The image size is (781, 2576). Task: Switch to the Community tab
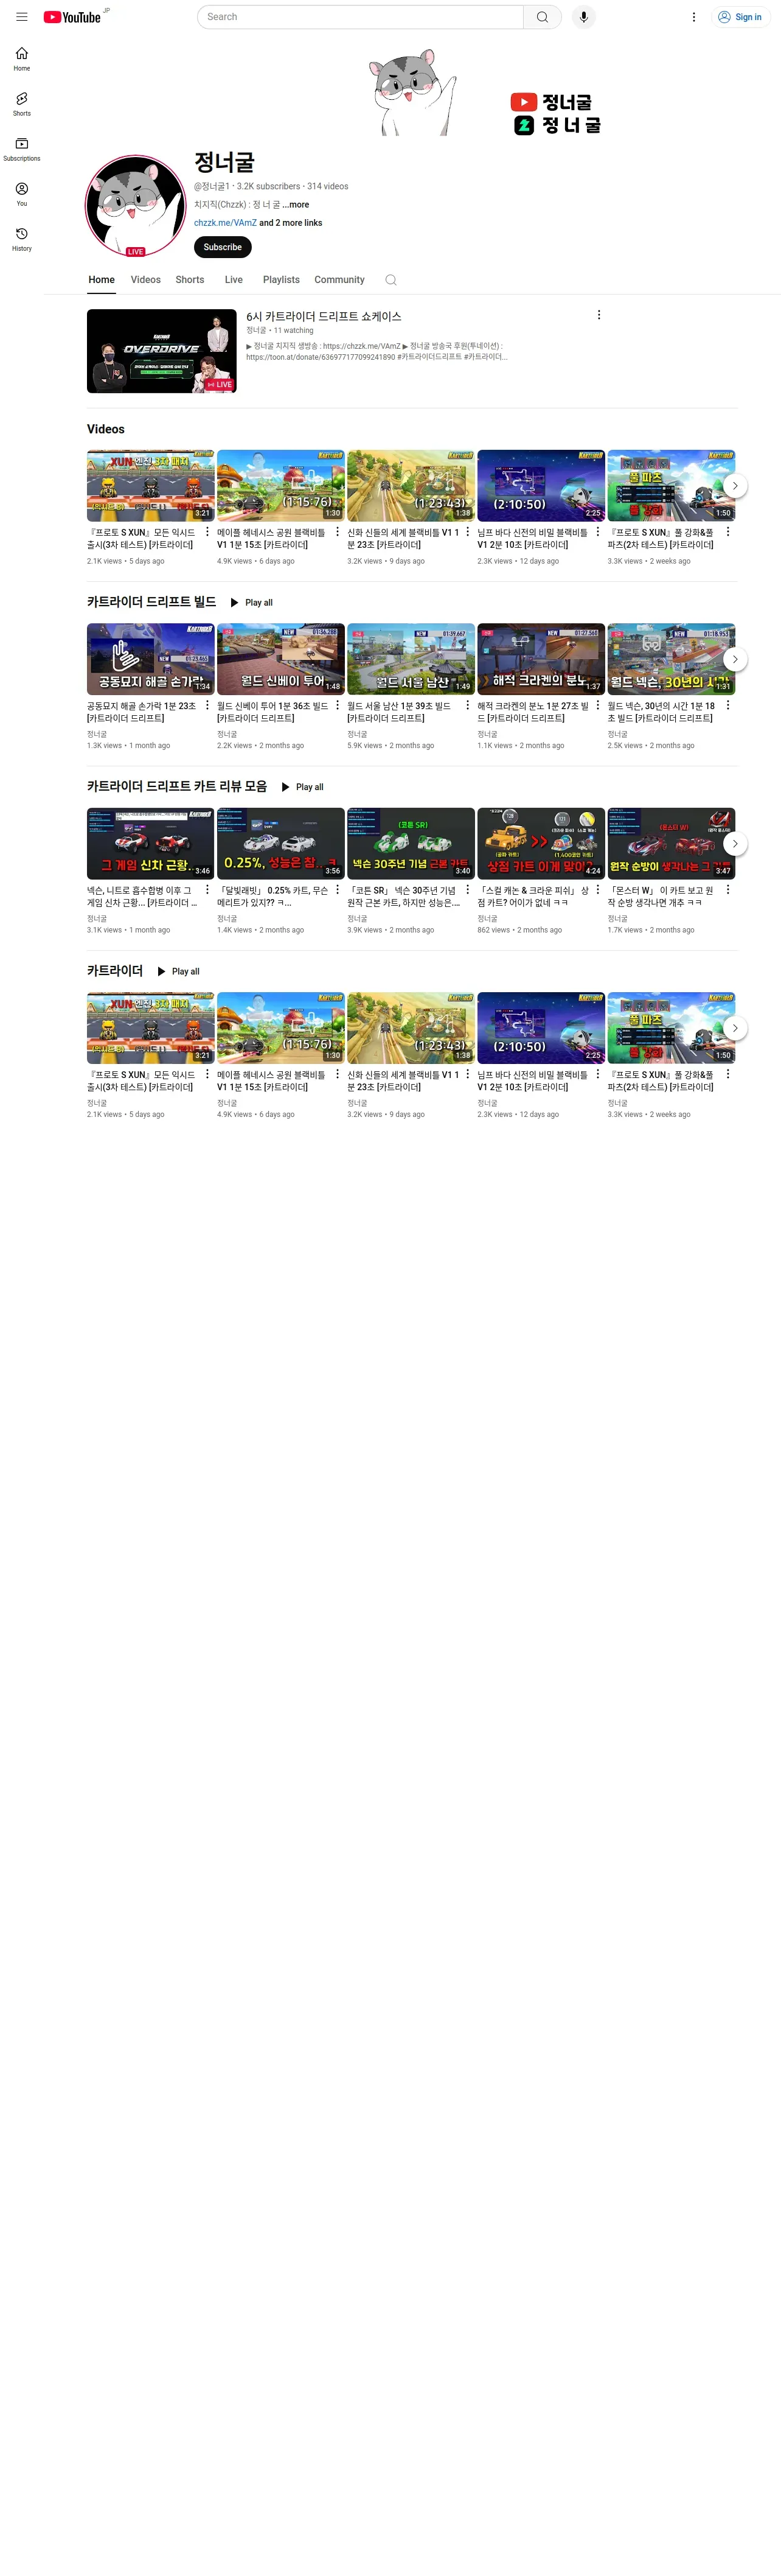[339, 280]
